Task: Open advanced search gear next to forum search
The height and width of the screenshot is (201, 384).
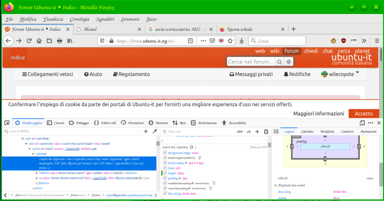Action: click(289, 62)
